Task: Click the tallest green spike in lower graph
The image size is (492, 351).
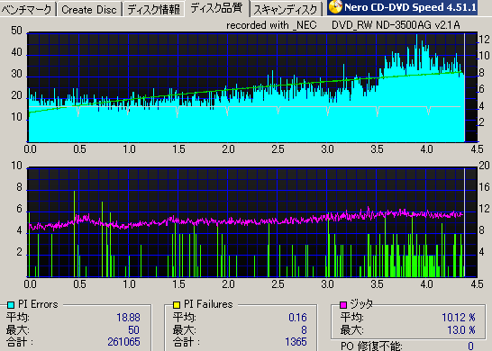Action: tap(75, 233)
